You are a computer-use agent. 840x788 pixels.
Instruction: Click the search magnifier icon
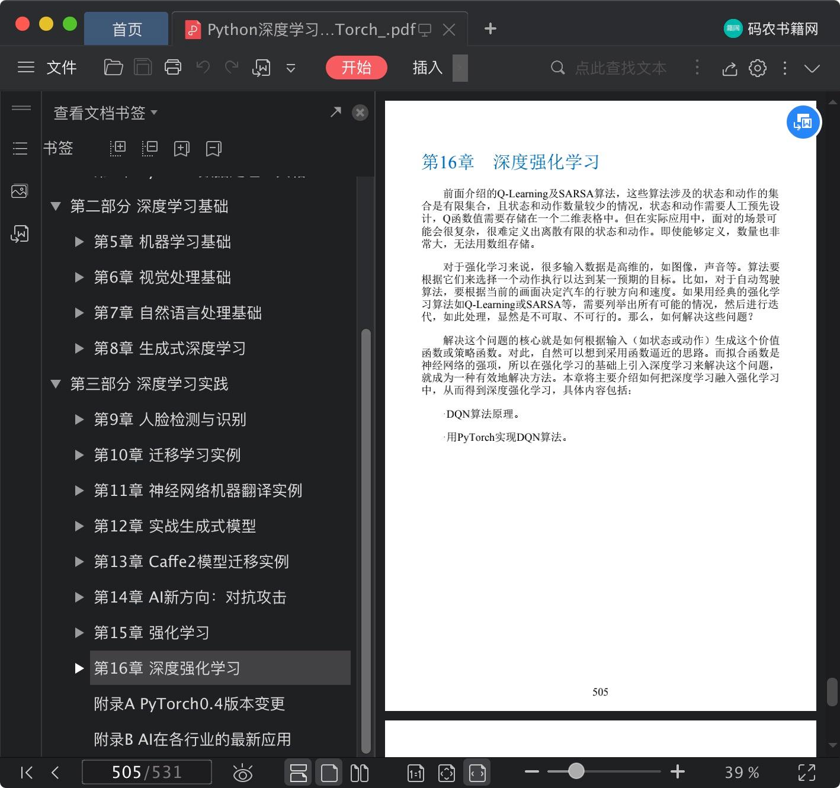tap(557, 68)
